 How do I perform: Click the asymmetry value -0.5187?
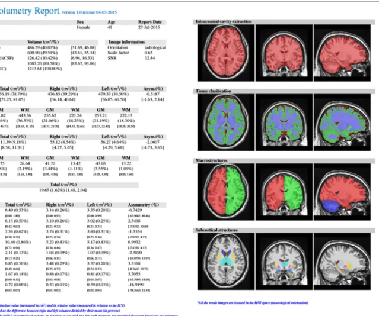[152, 94]
